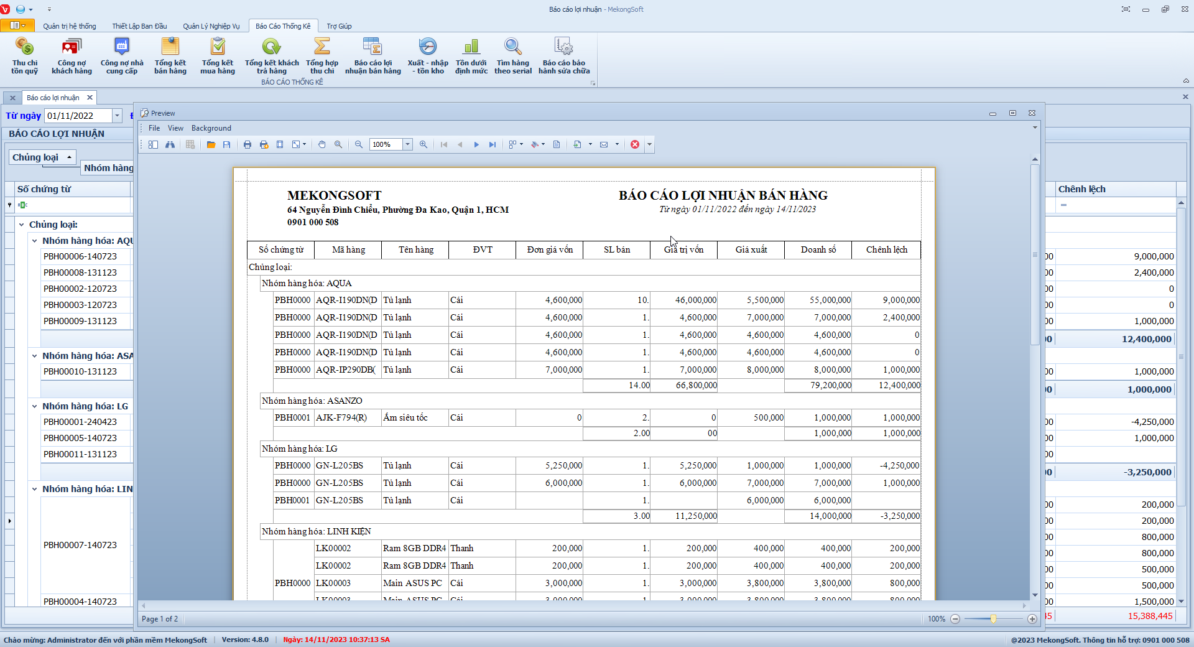Screen dimensions: 1194x647
Task: Select the Hand tool in preview toolbar
Action: click(322, 144)
